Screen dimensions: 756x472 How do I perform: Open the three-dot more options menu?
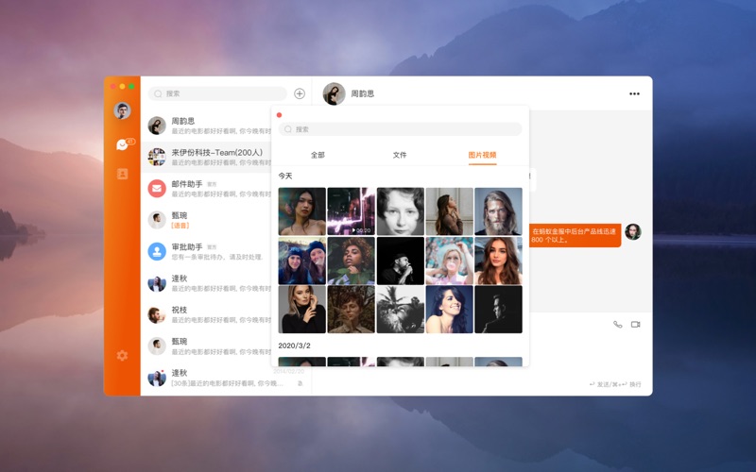coord(634,94)
